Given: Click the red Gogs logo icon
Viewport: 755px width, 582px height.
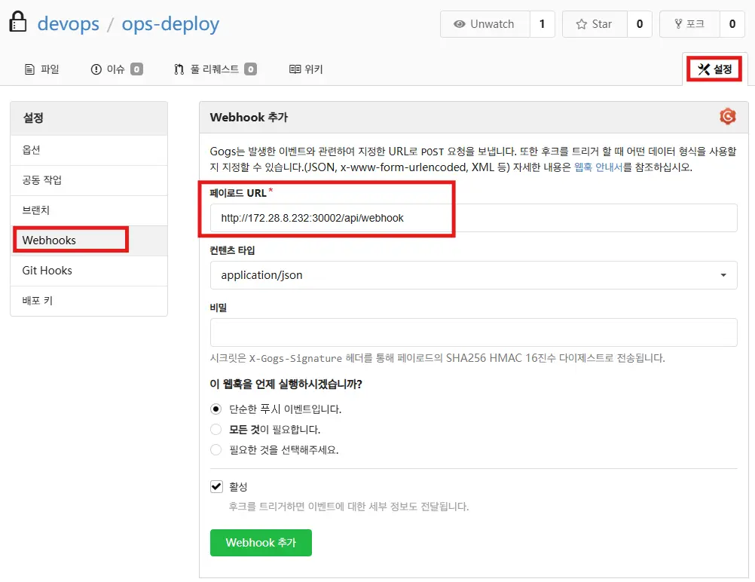Looking at the screenshot, I should click(727, 117).
